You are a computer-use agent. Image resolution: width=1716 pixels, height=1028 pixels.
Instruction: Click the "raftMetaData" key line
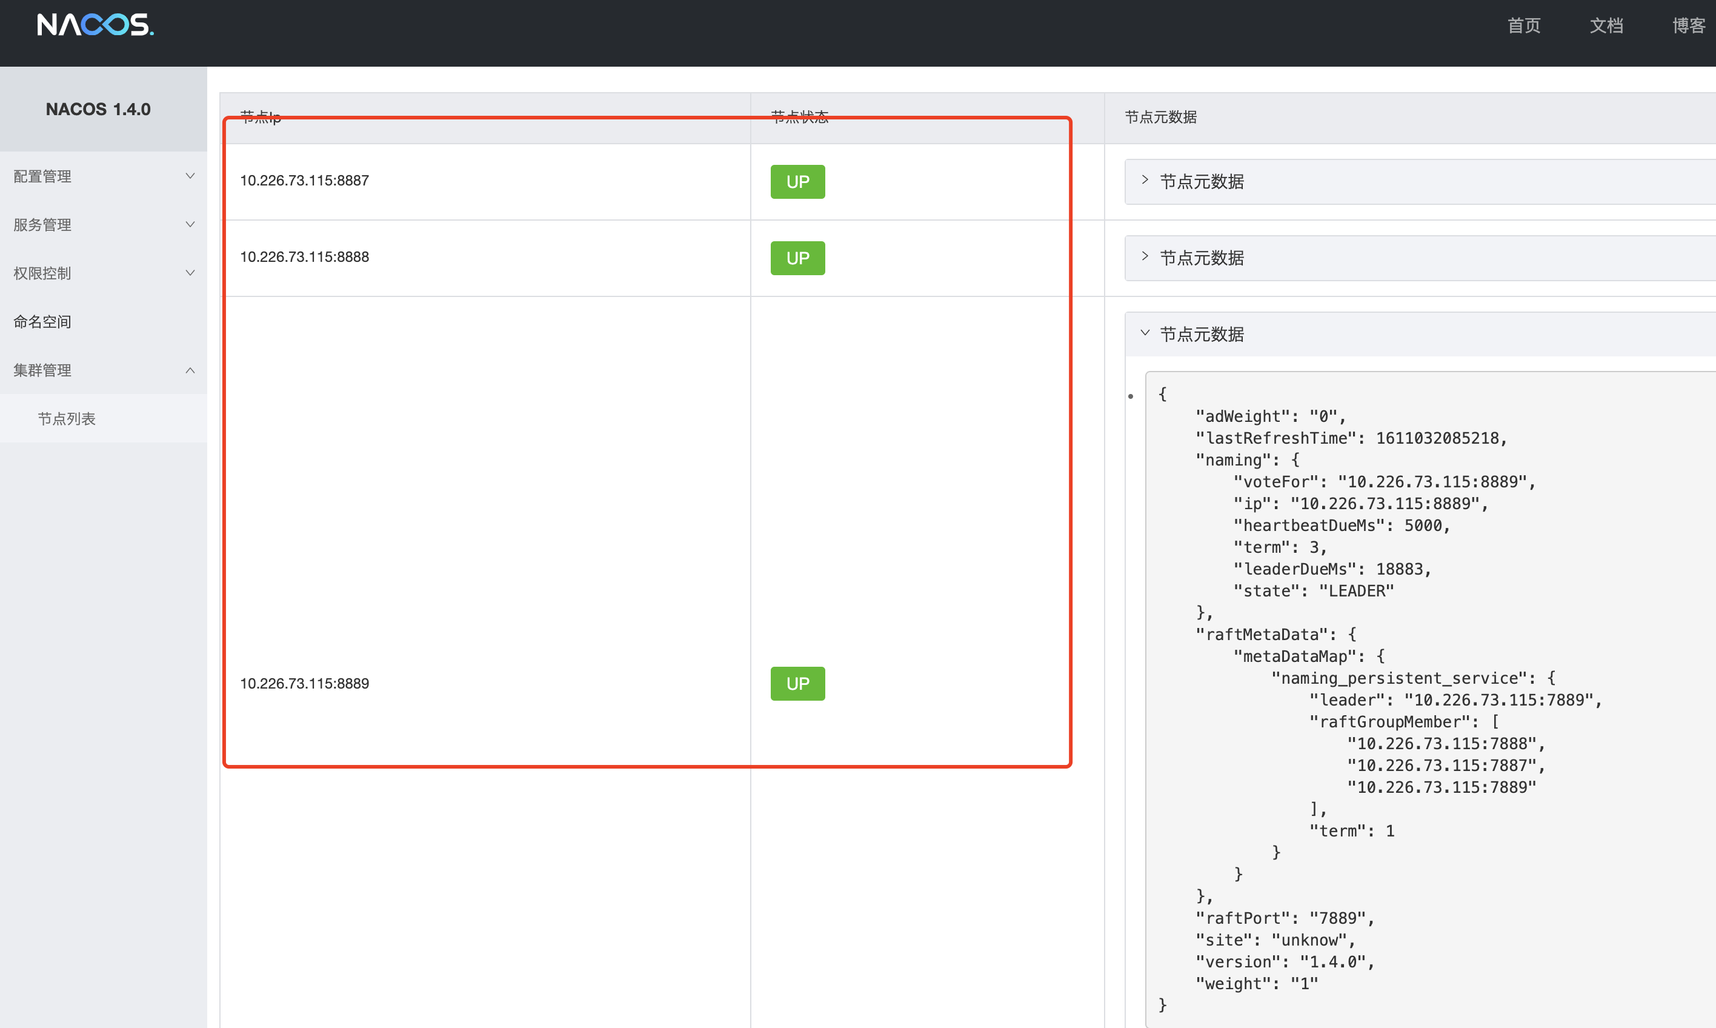click(1275, 635)
